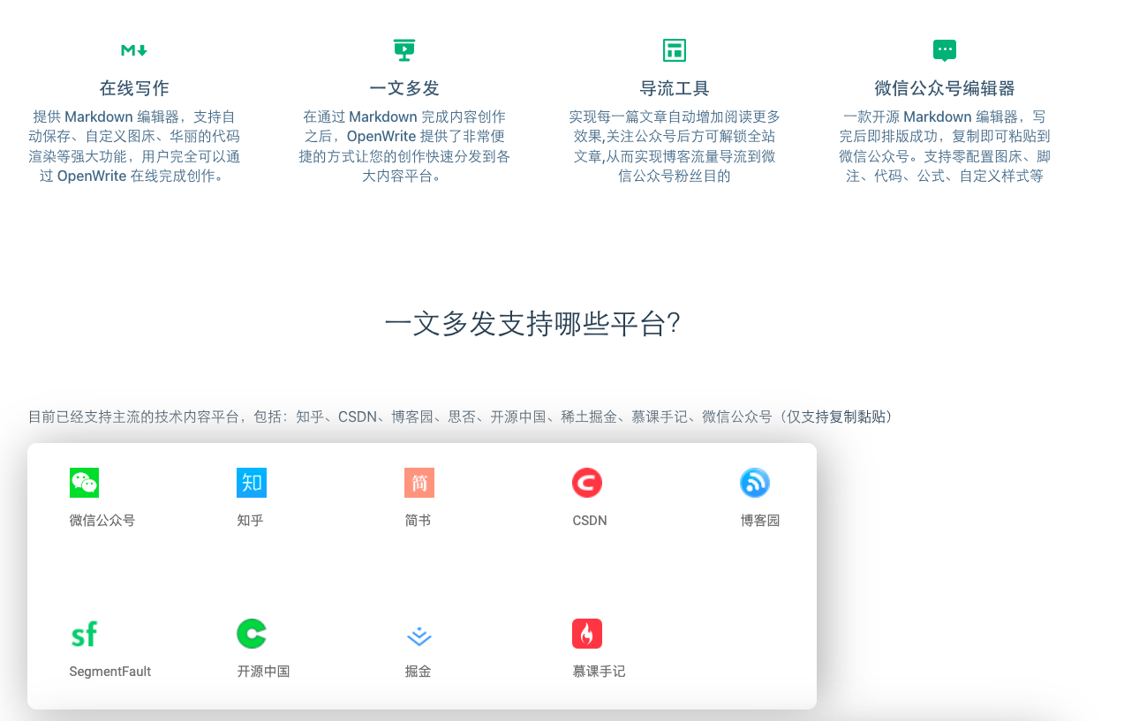Click the paragraph starting 目前已经支持主流的技术内容平台
Image resolution: width=1139 pixels, height=721 pixels.
pyautogui.click(x=461, y=417)
